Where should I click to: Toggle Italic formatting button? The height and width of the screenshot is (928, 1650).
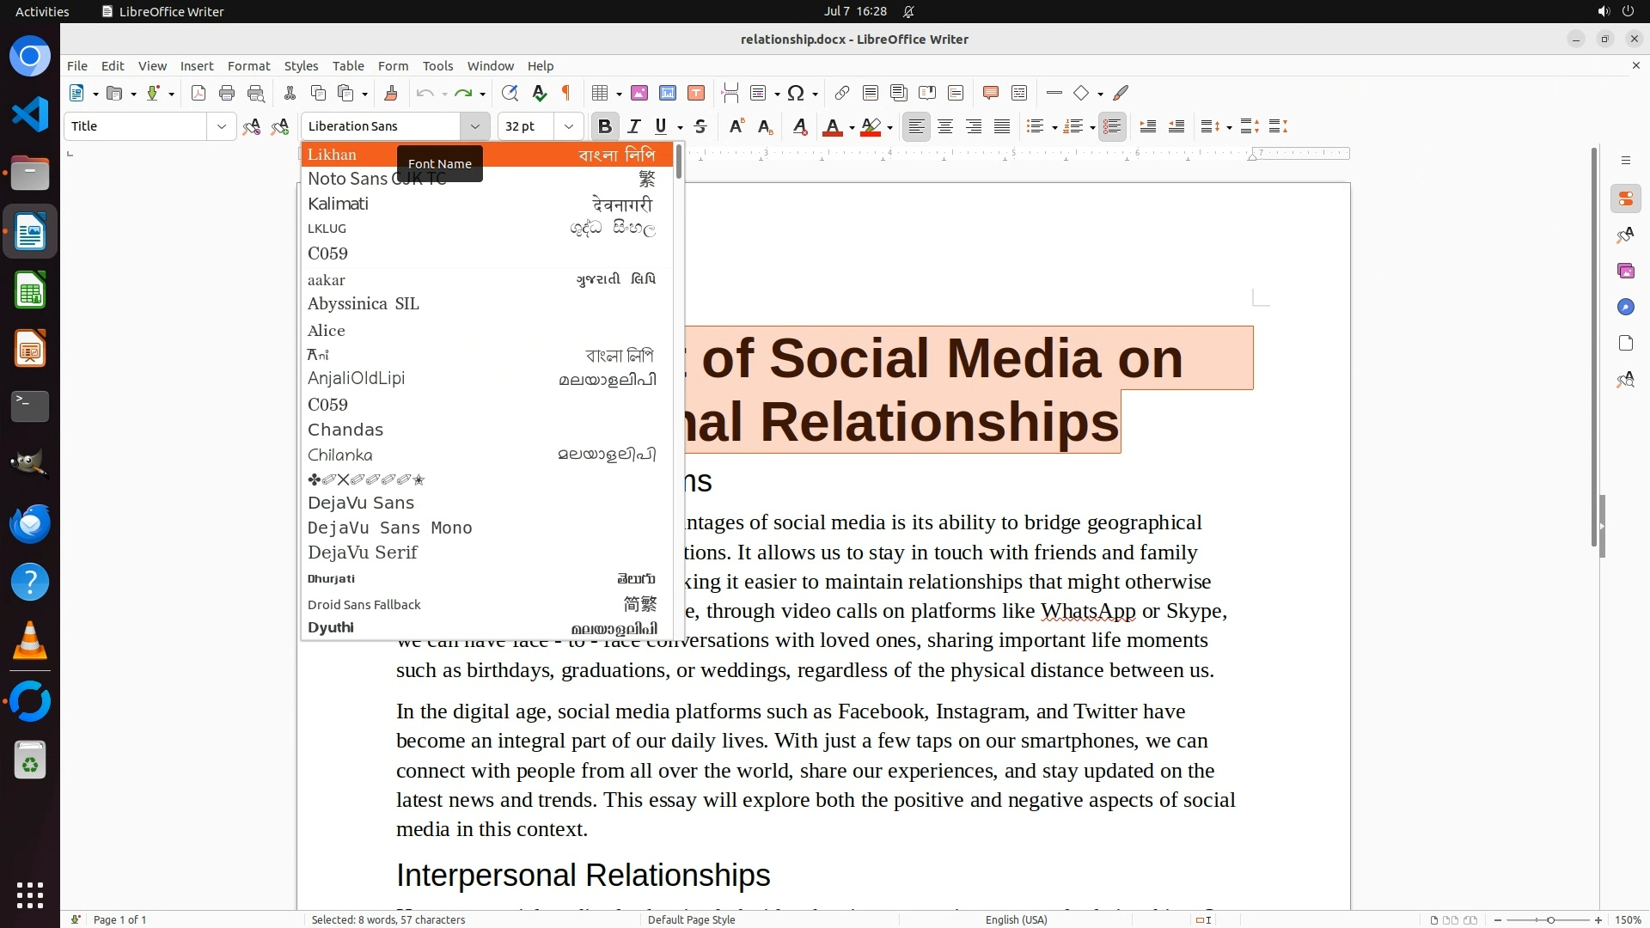pos(634,126)
